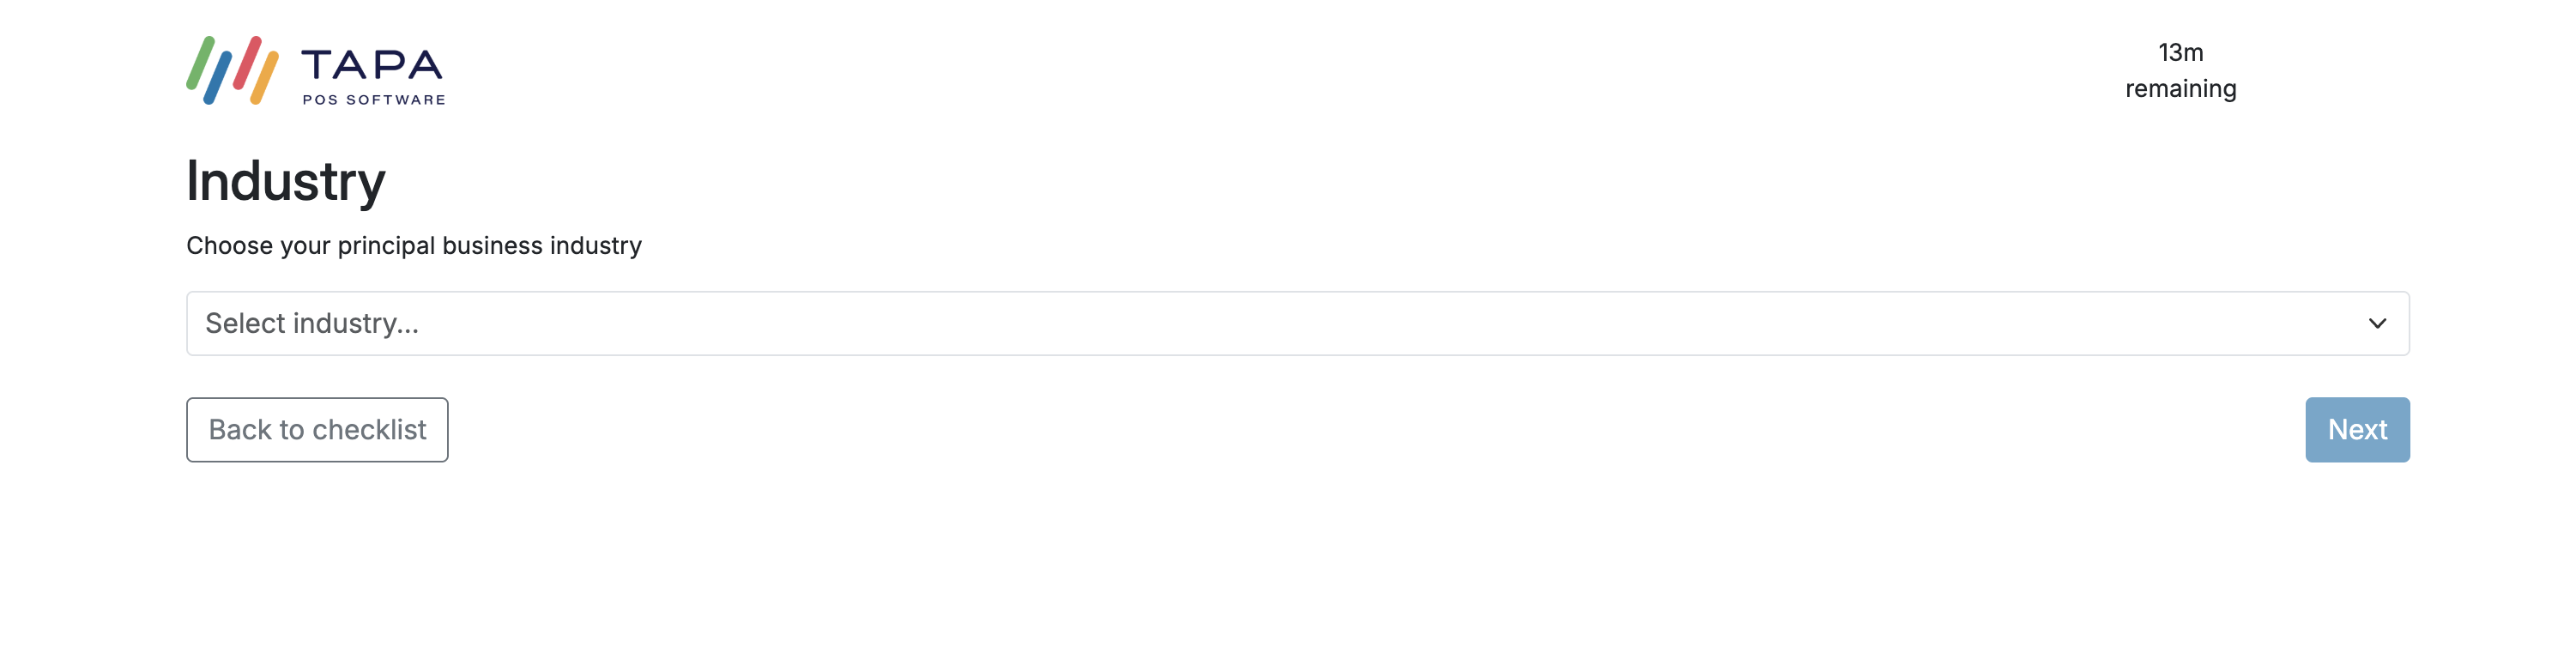This screenshot has width=2576, height=671.
Task: Click the POS SOFTWARE tagline
Action: point(374,100)
